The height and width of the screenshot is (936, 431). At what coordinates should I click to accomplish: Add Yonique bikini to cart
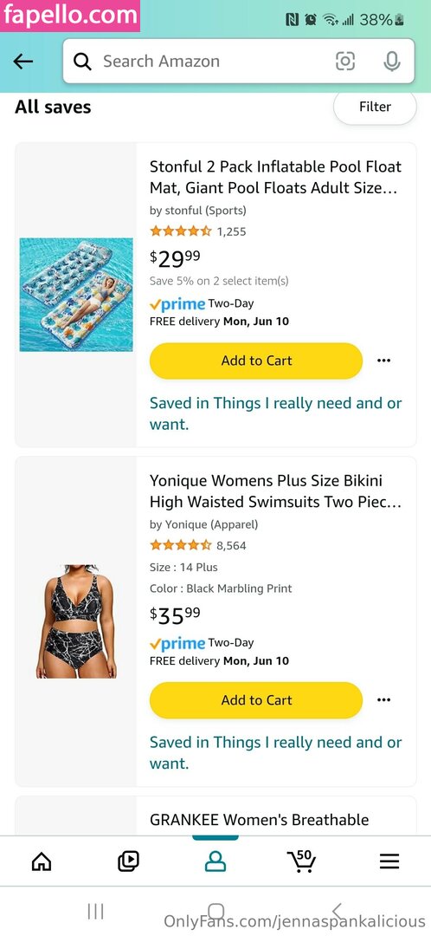click(256, 699)
